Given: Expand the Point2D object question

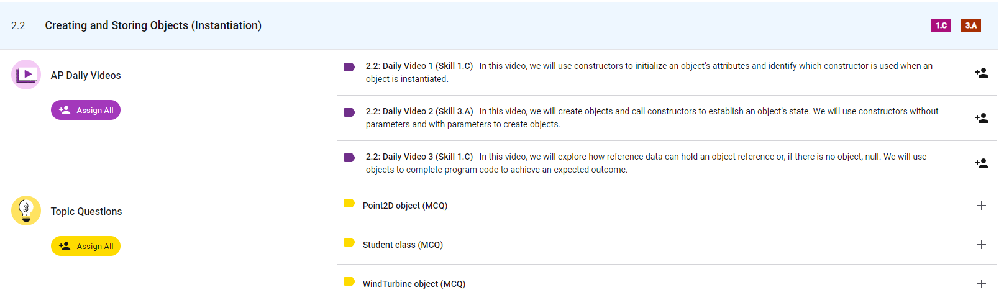Looking at the screenshot, I should 981,206.
